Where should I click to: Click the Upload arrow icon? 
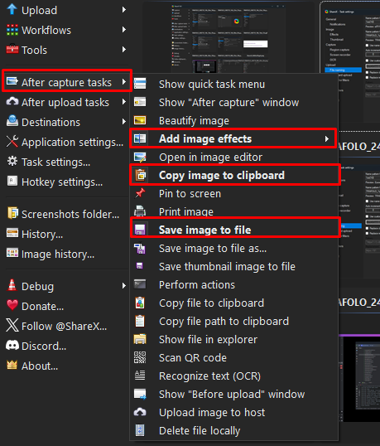point(12,9)
